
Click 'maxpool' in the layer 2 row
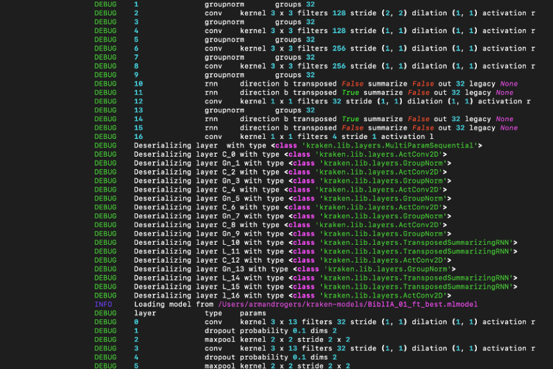click(x=220, y=339)
